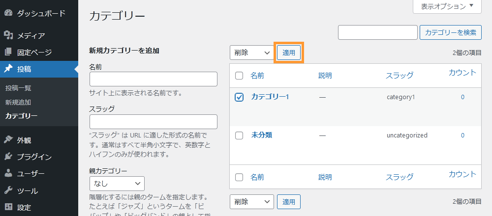
Task: Sort by スラッグ in table header
Action: pyautogui.click(x=400, y=76)
